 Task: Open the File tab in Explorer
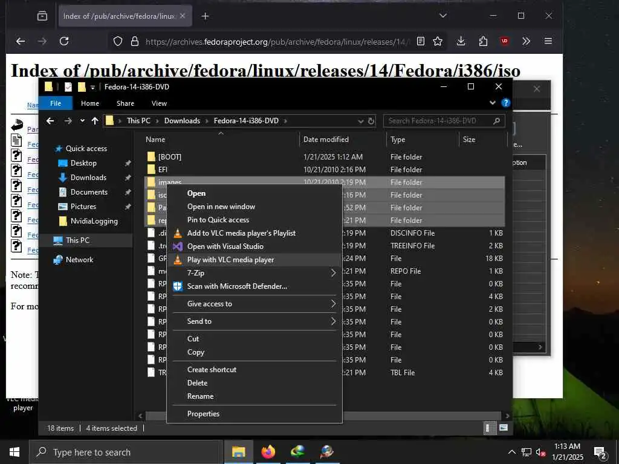coord(56,103)
